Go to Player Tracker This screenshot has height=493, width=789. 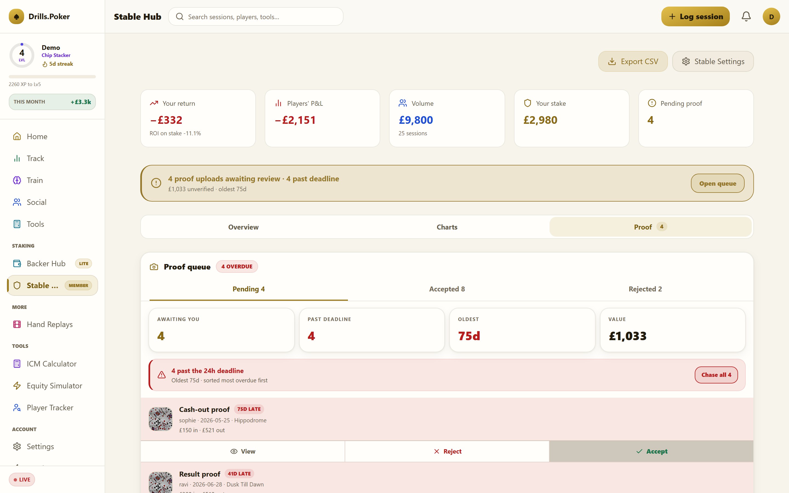click(x=52, y=408)
